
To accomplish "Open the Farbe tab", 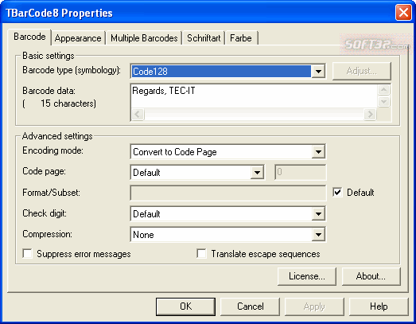I will click(x=241, y=38).
